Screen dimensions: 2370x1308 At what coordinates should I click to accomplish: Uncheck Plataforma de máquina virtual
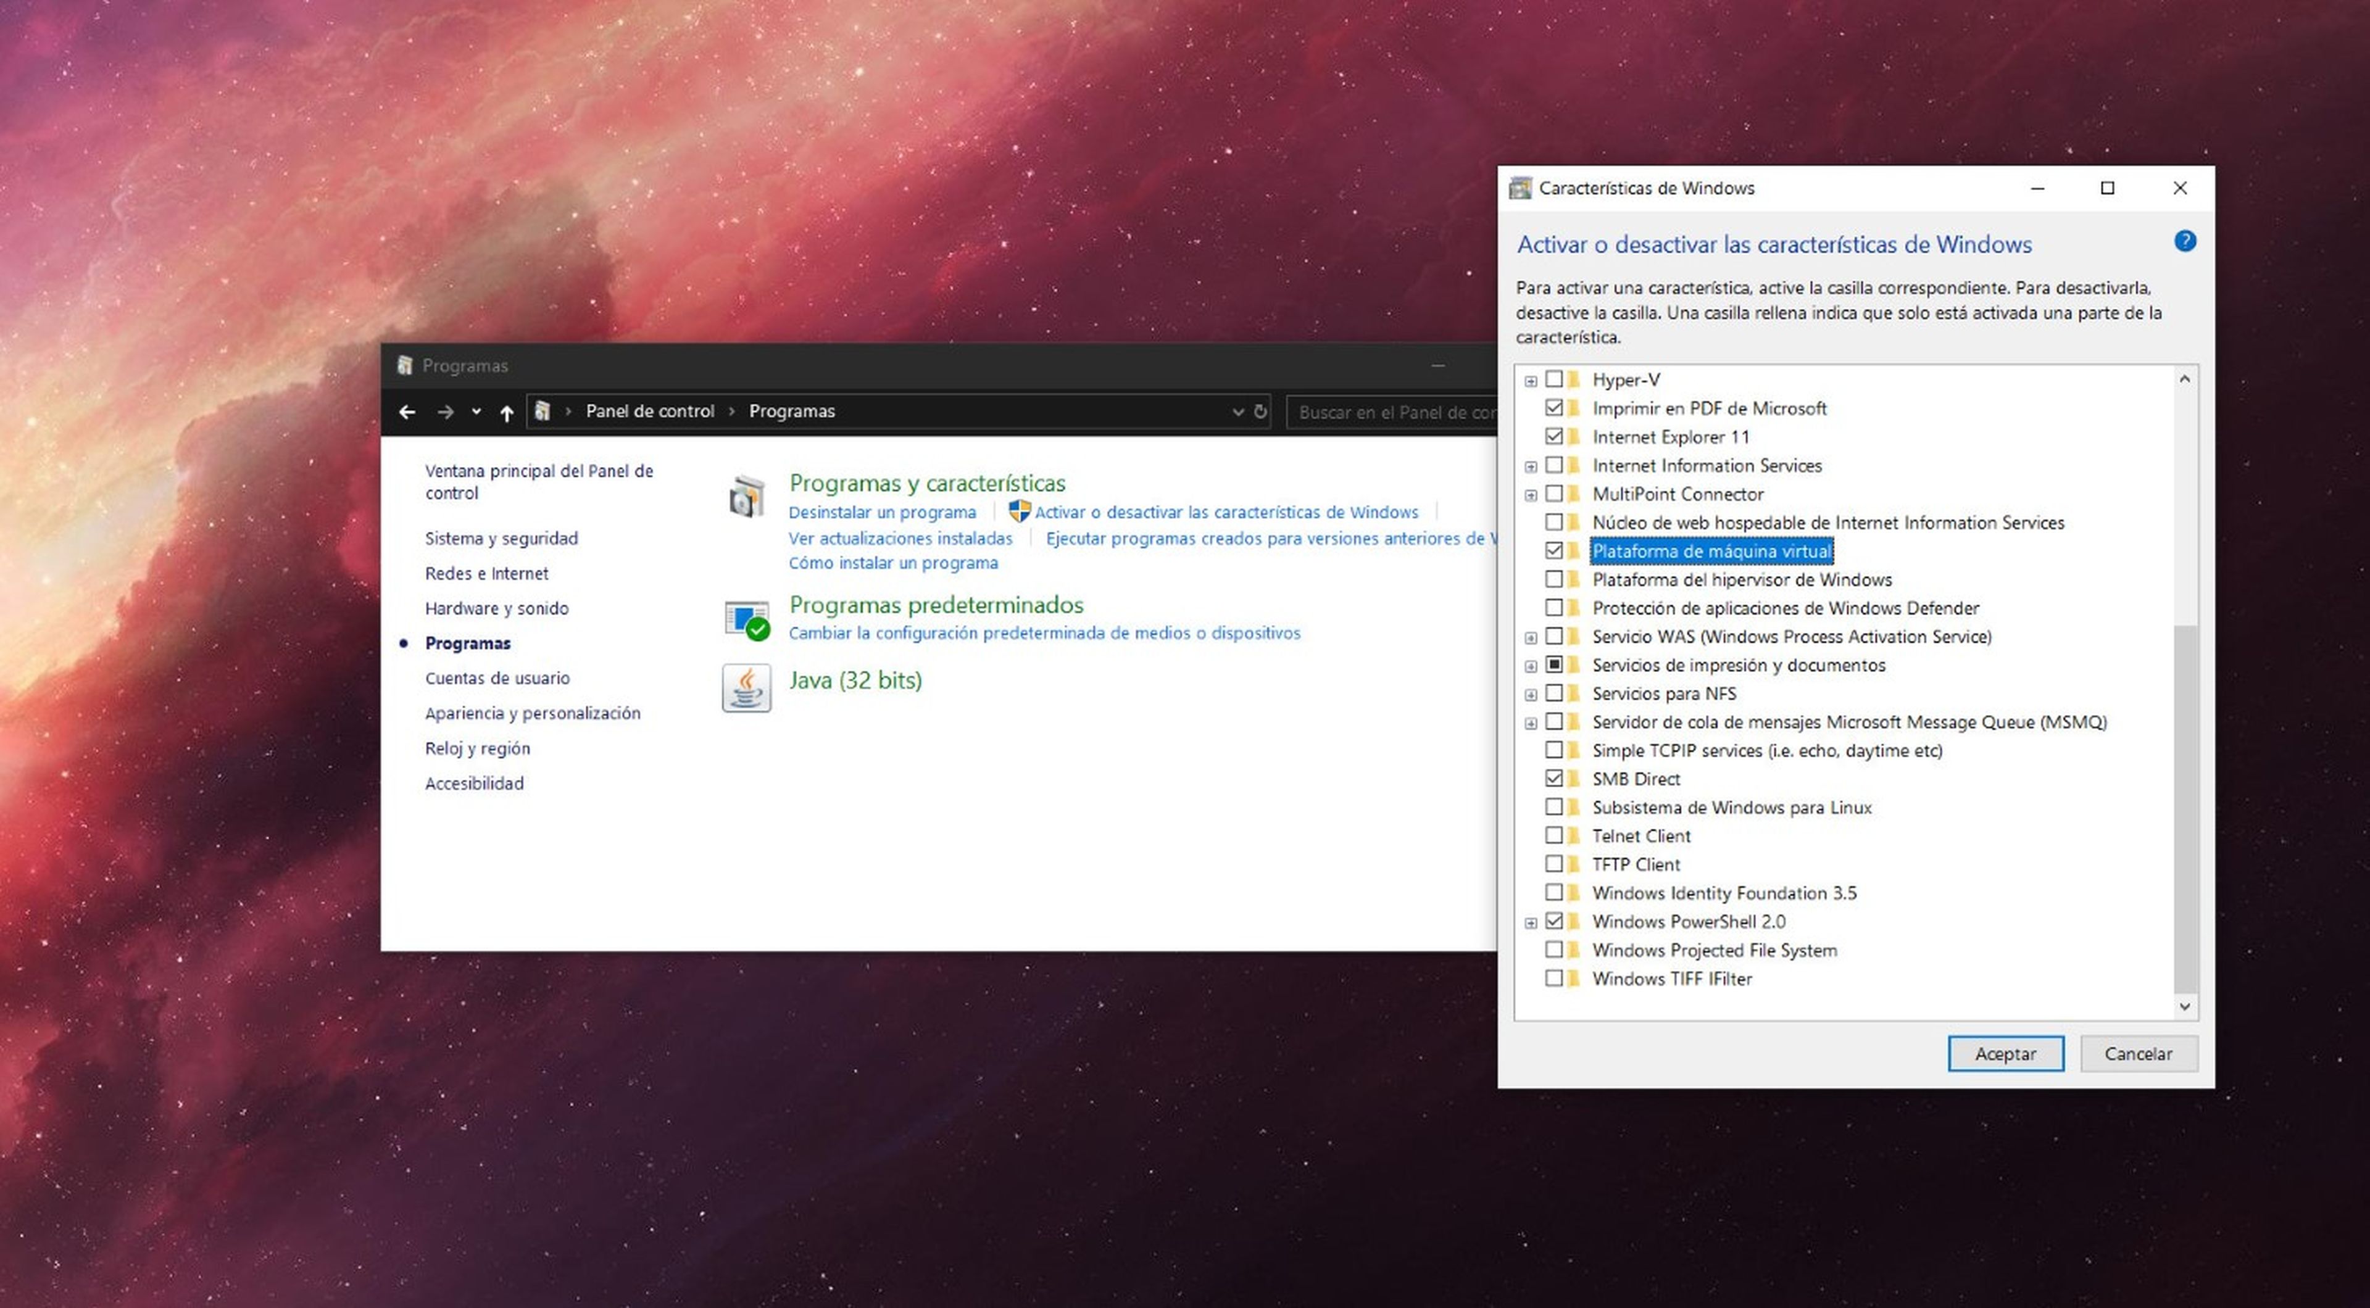pos(1554,550)
